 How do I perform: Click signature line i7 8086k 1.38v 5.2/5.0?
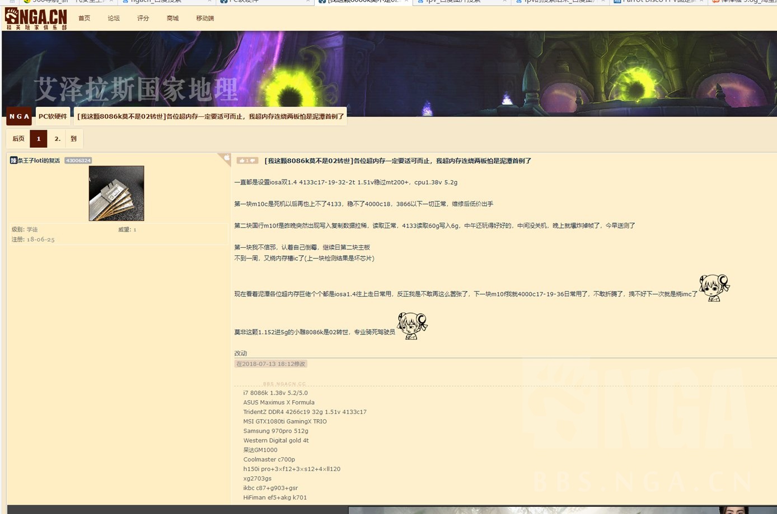[x=275, y=393]
